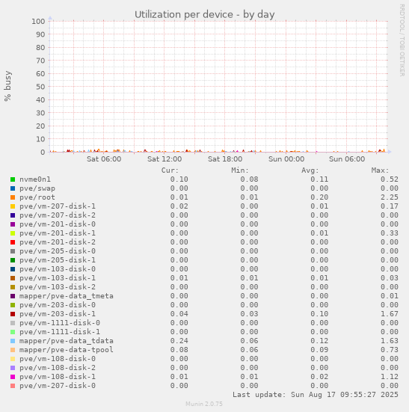Click the blue pve/swap legend swatch
Screen dimensions: 409x412
tap(13, 188)
